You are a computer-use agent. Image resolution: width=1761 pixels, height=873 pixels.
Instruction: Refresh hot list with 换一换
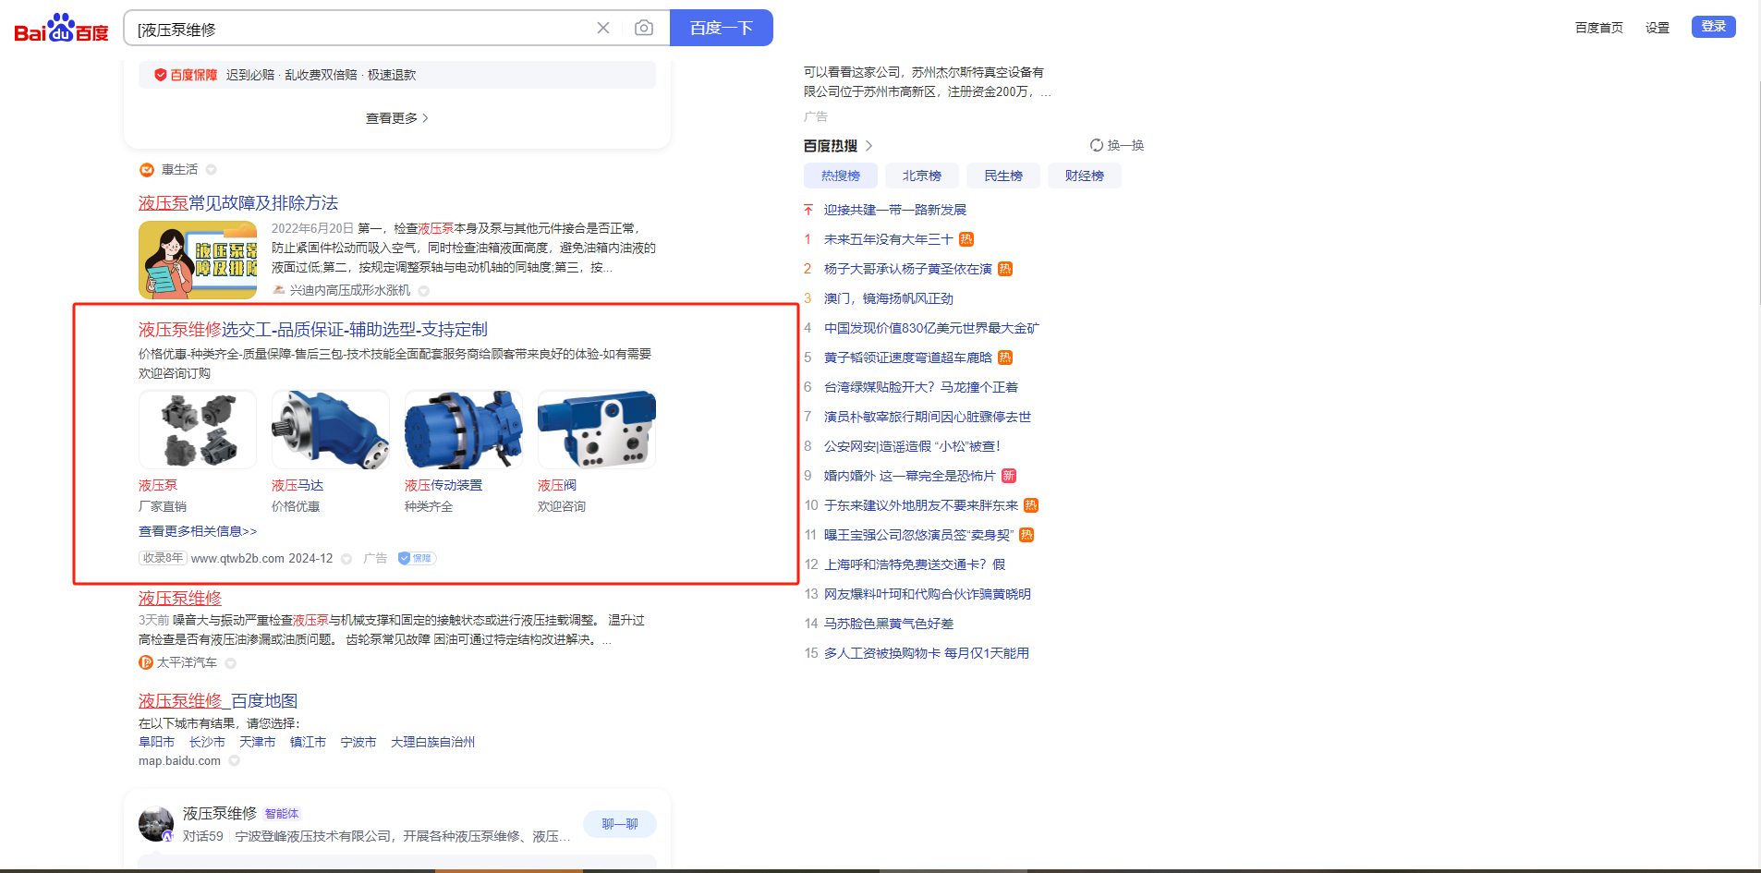pyautogui.click(x=1117, y=145)
